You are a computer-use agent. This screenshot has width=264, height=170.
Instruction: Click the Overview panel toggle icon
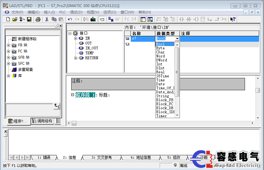coord(143,19)
